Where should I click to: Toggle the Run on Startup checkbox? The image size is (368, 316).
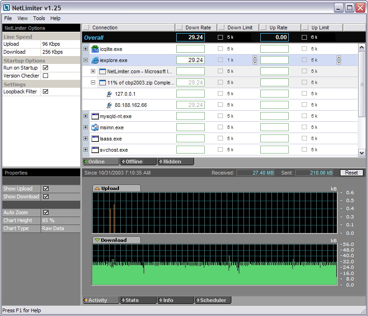click(x=46, y=68)
